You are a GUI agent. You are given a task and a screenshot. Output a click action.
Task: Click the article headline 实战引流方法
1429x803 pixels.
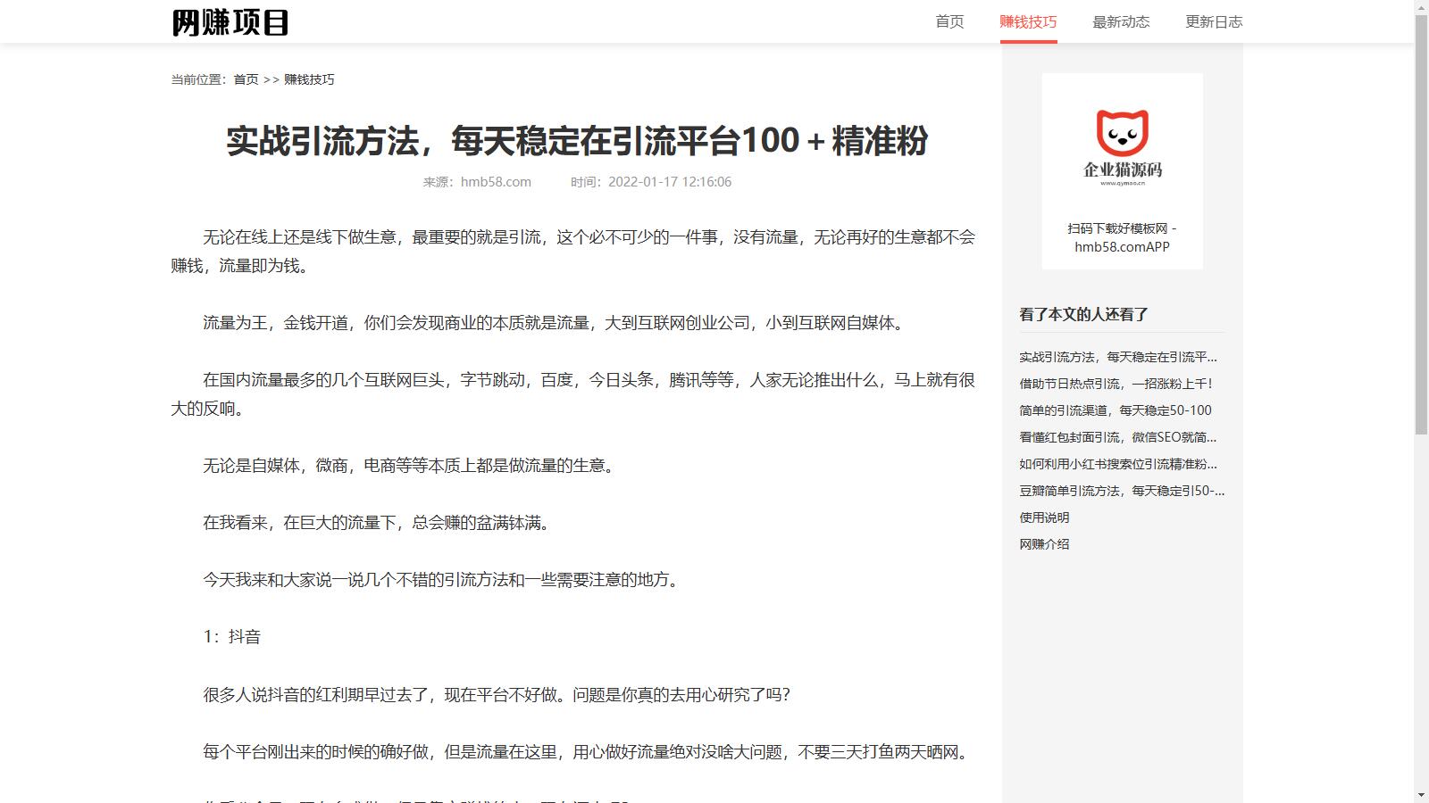pyautogui.click(x=577, y=141)
